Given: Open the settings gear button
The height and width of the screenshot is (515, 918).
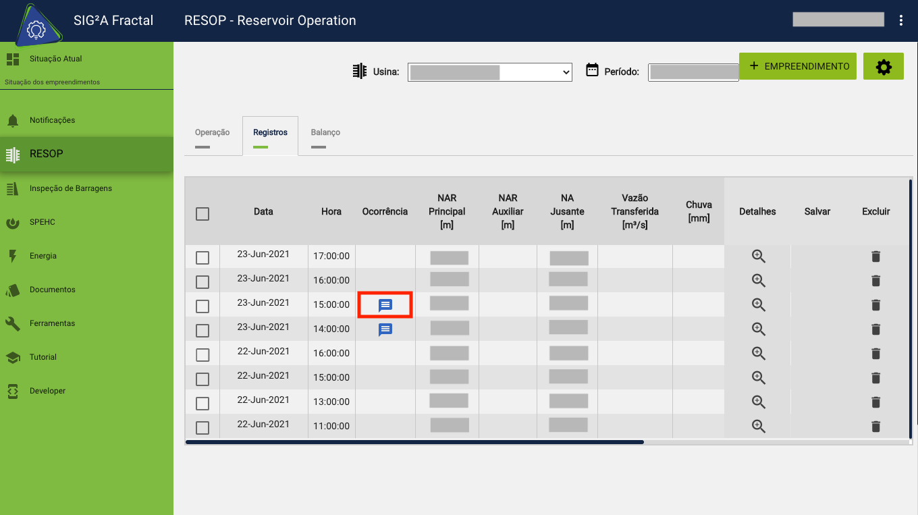Looking at the screenshot, I should 883,67.
